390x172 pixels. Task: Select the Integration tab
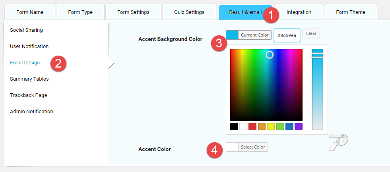[x=299, y=12]
